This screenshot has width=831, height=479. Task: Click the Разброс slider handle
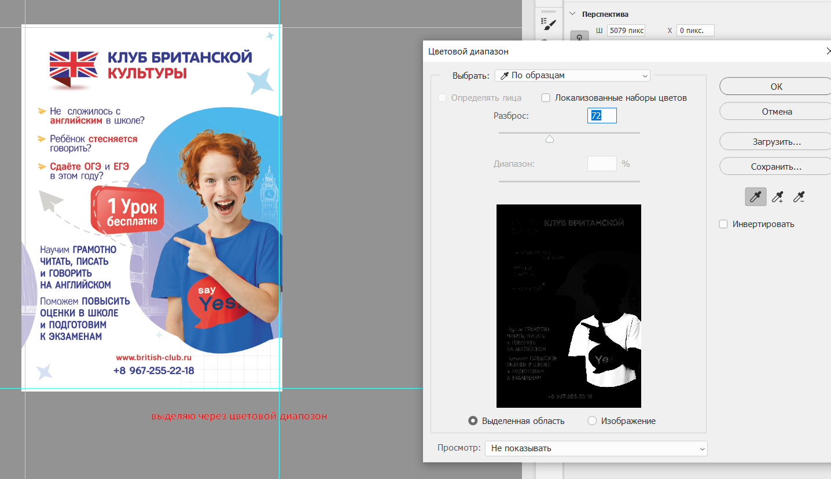point(550,139)
